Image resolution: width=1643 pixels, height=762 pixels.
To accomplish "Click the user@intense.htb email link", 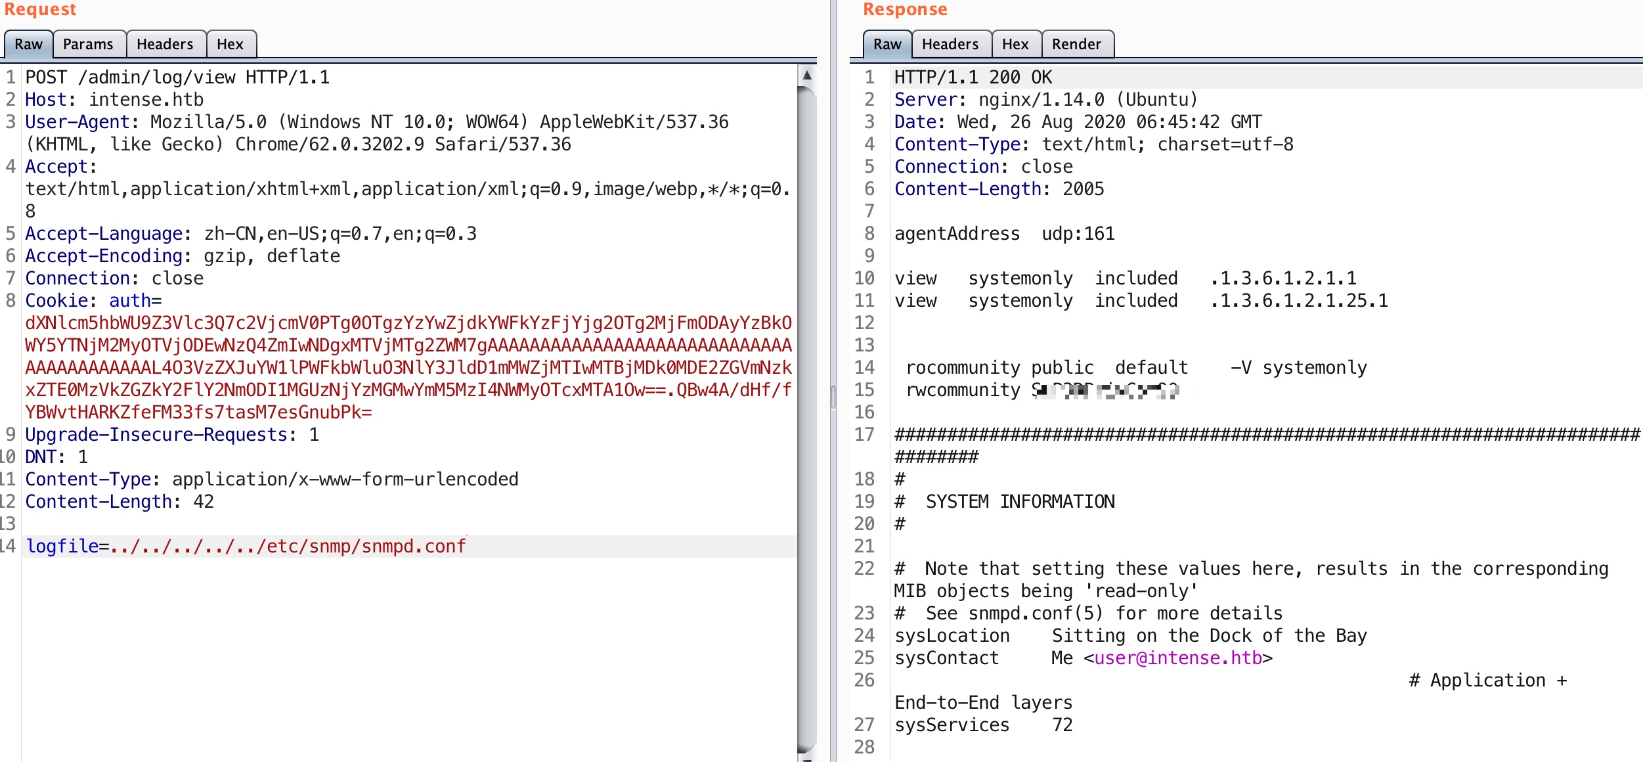I will coord(1178,658).
